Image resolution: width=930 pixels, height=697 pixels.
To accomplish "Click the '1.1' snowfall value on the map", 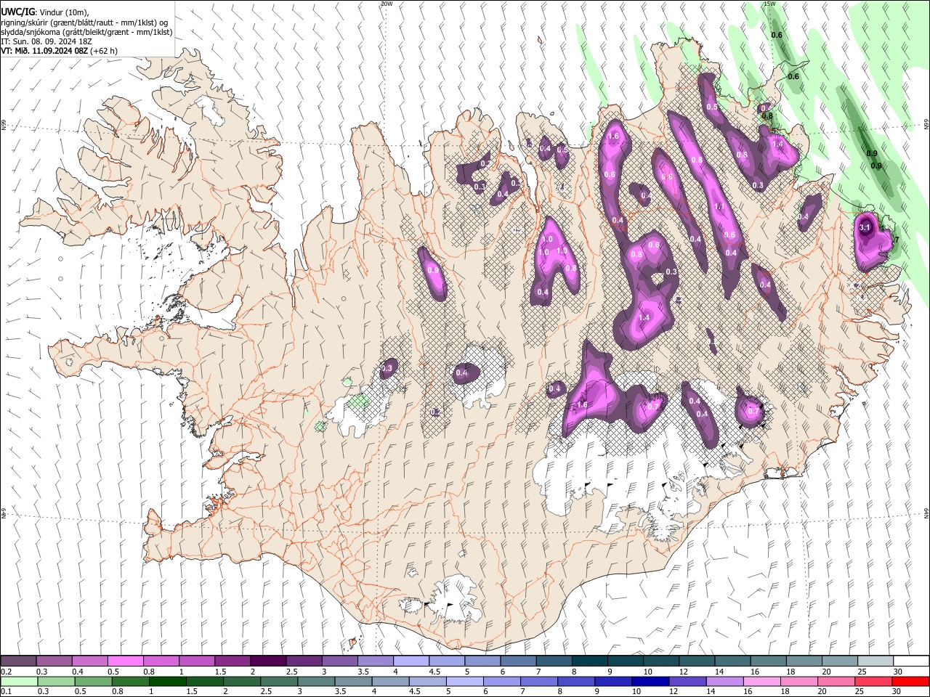I will (719, 206).
